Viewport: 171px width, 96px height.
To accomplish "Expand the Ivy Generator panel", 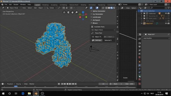I will (x=98, y=14).
